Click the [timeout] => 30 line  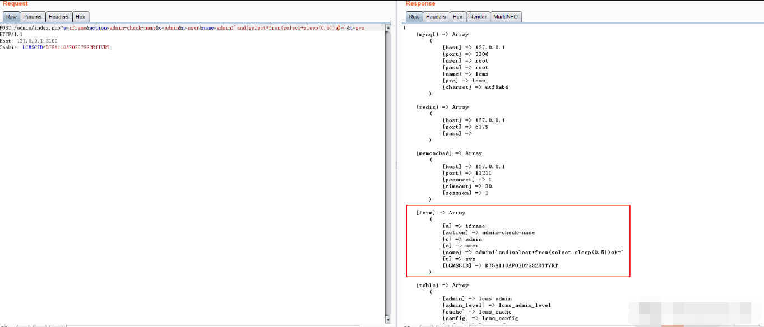[x=467, y=186]
